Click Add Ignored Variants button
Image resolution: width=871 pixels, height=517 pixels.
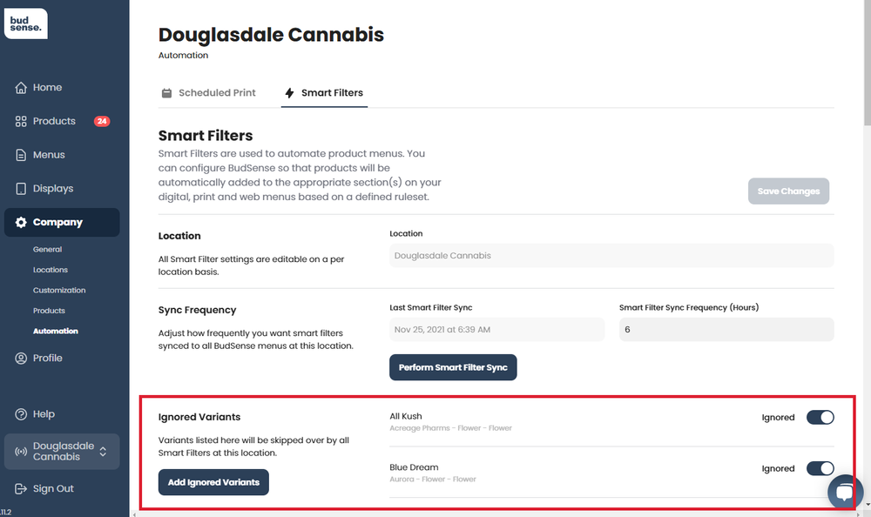pyautogui.click(x=213, y=482)
